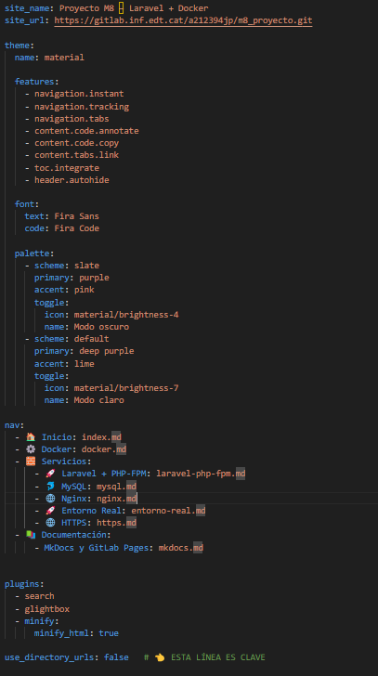Screen dimensions: 378x676
Task: Click the mysql.md file value
Action: tap(116, 486)
